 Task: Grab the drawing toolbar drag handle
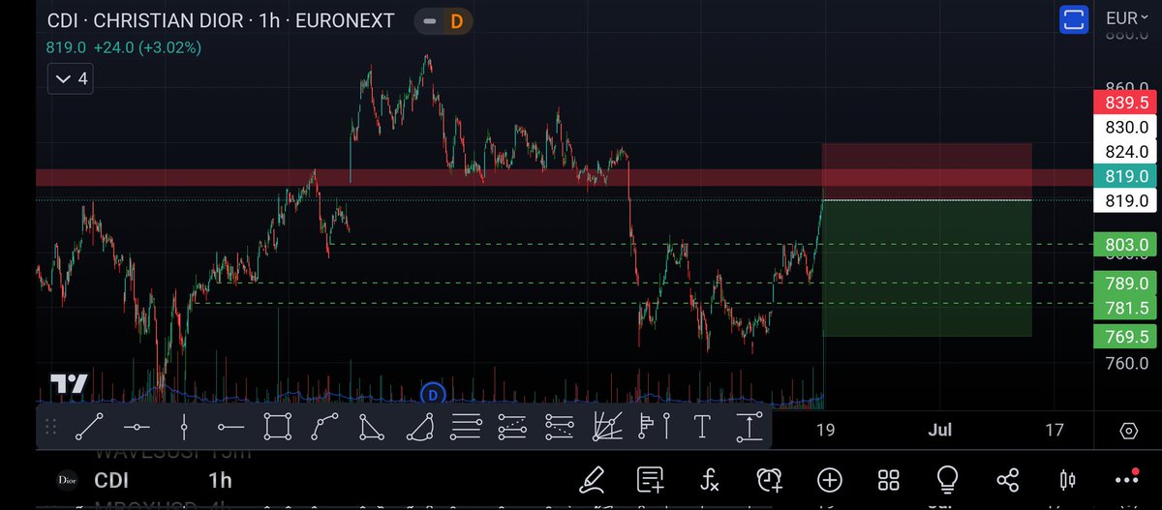coord(52,426)
